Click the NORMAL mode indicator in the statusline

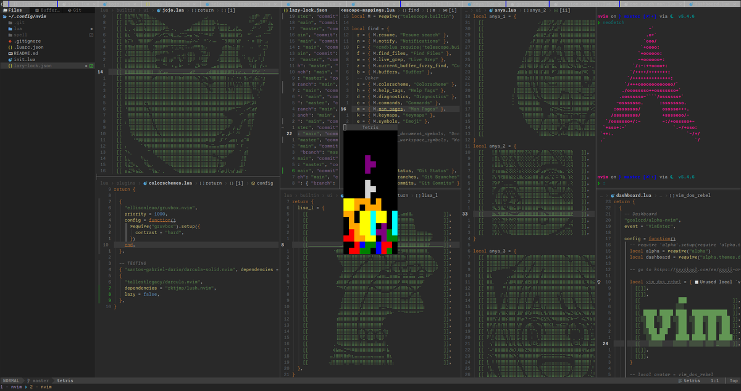click(11, 381)
